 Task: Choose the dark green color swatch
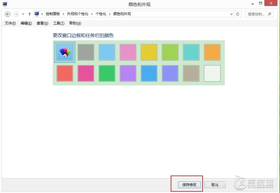107,73
